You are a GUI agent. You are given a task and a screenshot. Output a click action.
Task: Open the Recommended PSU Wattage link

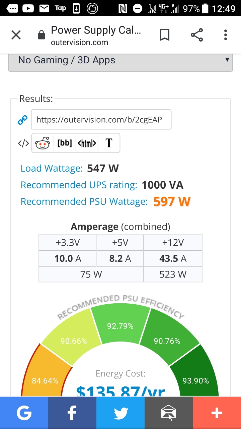click(x=84, y=201)
